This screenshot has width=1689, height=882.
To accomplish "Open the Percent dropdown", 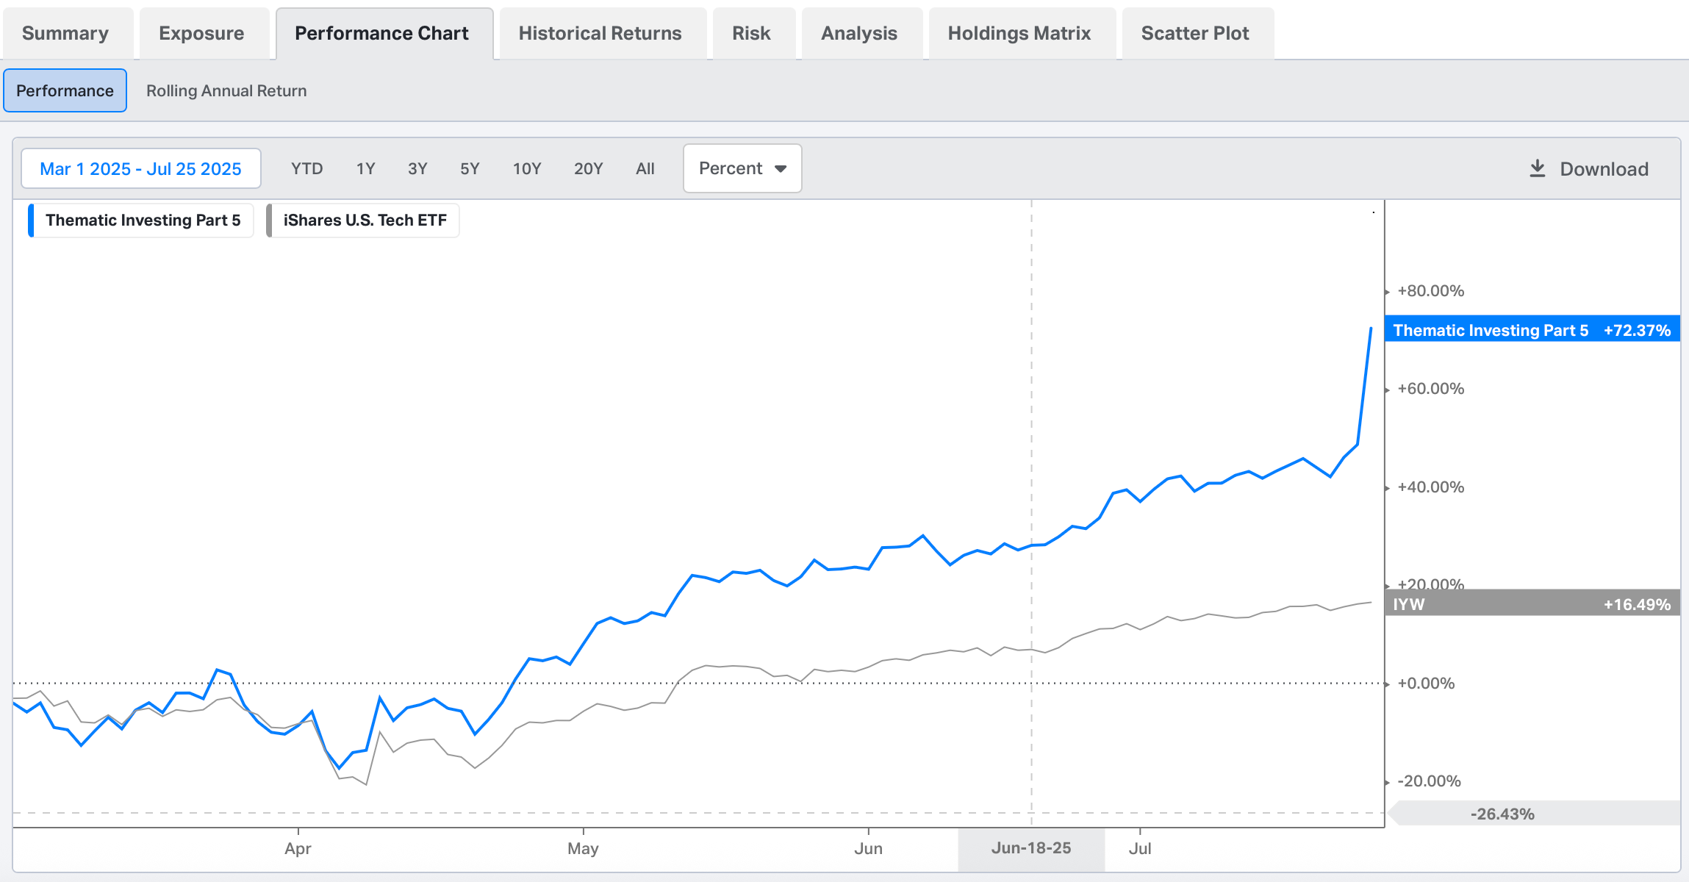I will tap(742, 168).
